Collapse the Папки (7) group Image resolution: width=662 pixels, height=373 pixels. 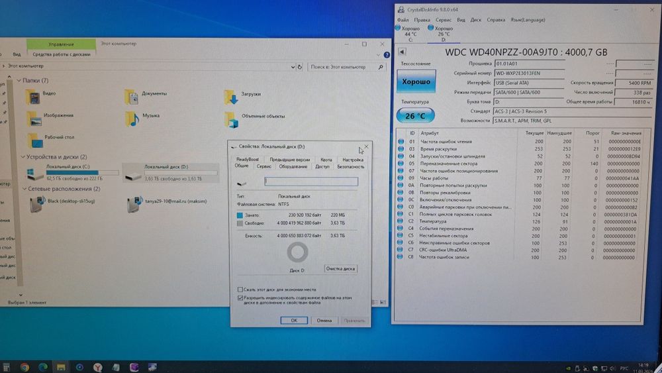pyautogui.click(x=19, y=80)
